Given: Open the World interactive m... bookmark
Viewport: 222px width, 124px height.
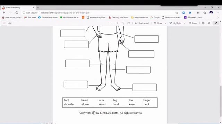Looking at the screenshot, I should coord(69,17).
